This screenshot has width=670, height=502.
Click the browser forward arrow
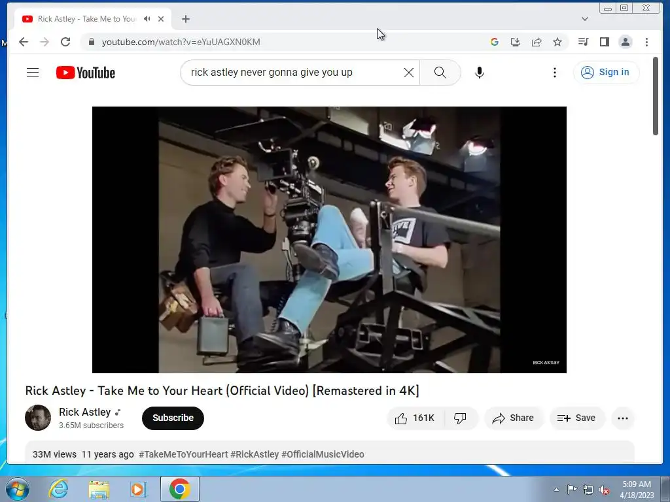pyautogui.click(x=44, y=42)
